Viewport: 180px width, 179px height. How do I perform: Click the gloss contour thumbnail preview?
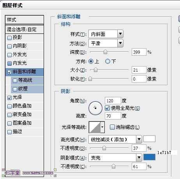click(x=95, y=127)
